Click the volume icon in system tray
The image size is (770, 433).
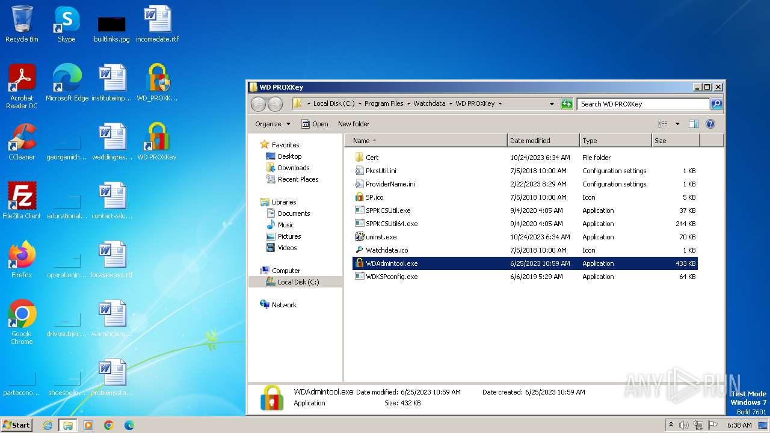point(684,425)
